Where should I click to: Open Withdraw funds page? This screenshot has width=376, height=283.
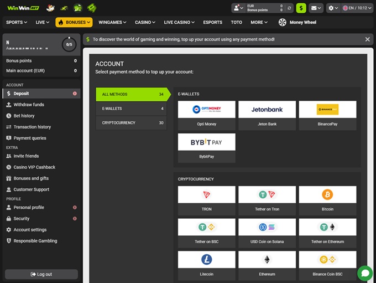coord(29,105)
